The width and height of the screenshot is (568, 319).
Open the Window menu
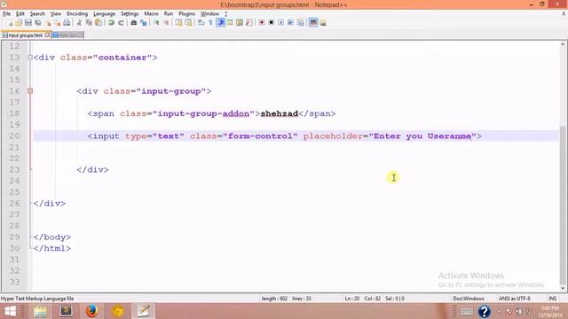pos(209,14)
